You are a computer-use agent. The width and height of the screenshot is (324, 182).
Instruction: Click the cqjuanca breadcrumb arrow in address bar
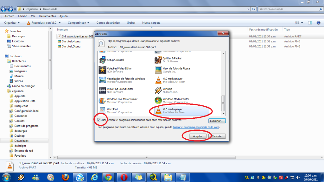point(40,9)
